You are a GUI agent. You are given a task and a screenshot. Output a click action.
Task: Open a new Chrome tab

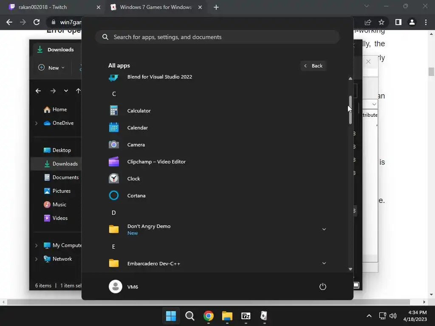216,7
